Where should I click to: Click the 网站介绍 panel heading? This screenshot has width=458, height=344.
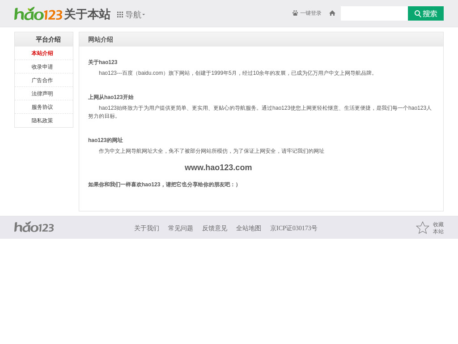coord(101,39)
